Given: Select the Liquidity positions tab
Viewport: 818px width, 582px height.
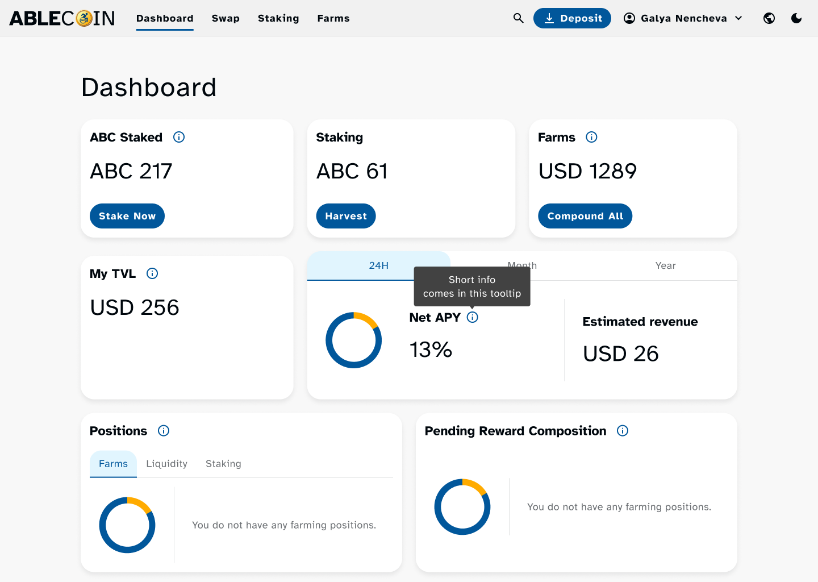Looking at the screenshot, I should 166,464.
